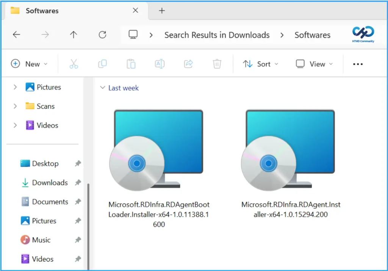Click the Softwares breadcrumb segment
This screenshot has width=388, height=271.
pos(312,35)
